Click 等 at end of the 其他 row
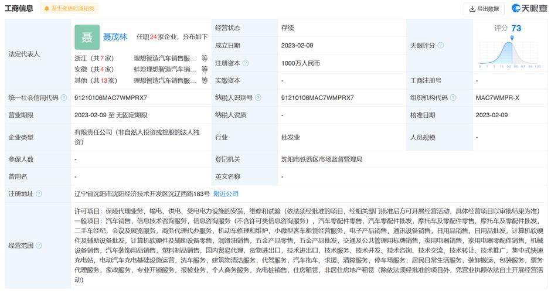551x293 pixels. 205,80
